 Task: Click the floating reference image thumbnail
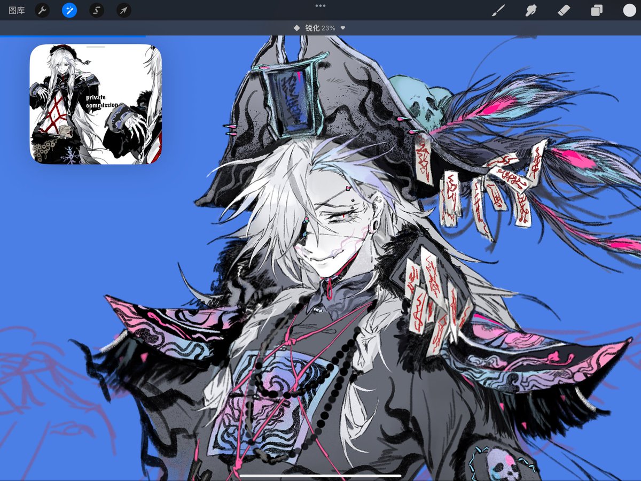point(96,104)
